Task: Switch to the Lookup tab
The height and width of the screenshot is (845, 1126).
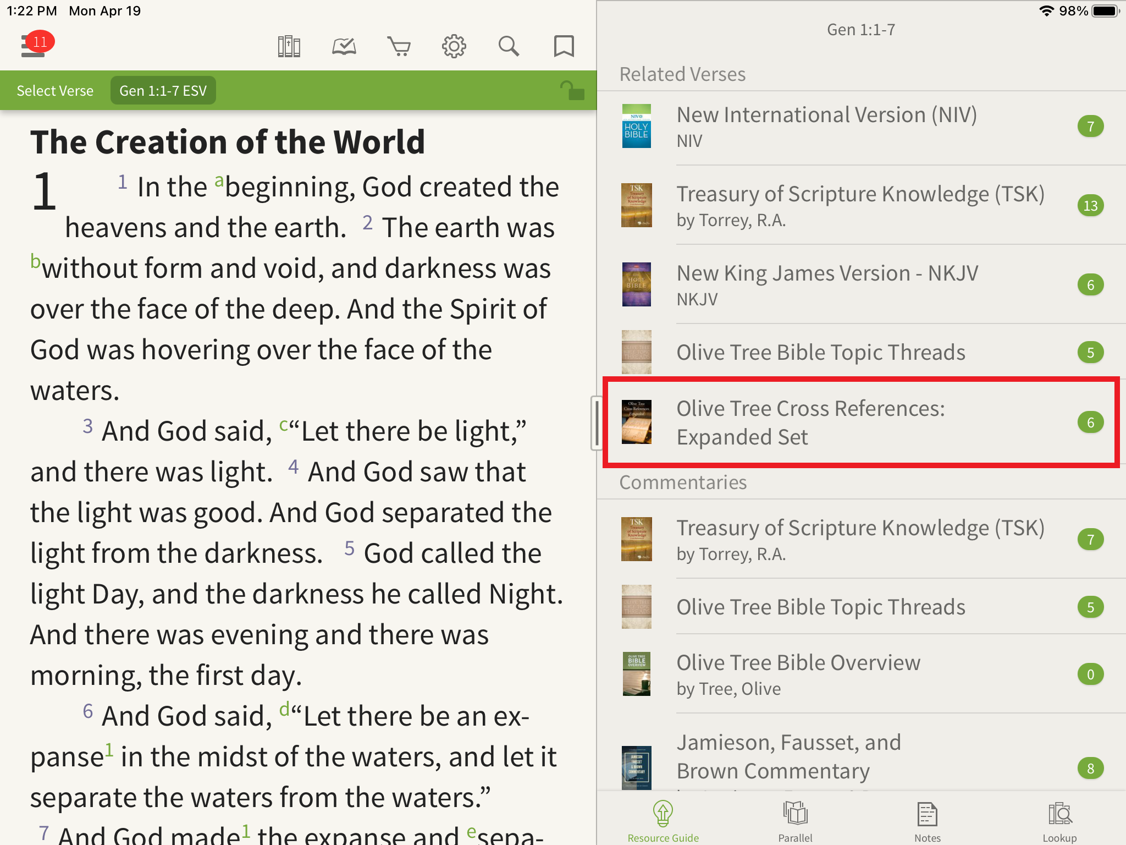Action: tap(1059, 822)
